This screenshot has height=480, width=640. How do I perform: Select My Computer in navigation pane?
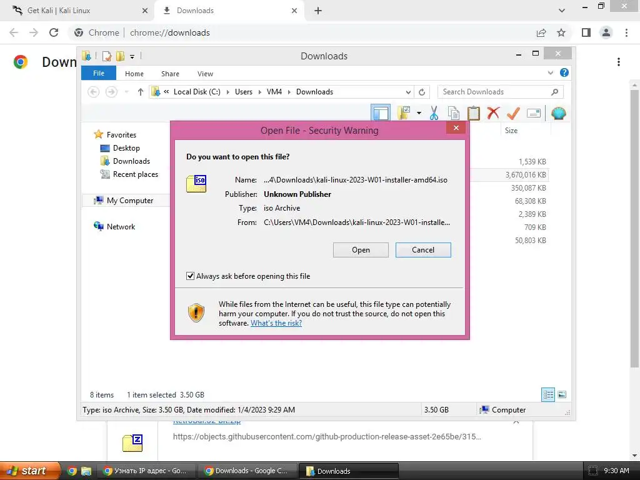pos(130,201)
